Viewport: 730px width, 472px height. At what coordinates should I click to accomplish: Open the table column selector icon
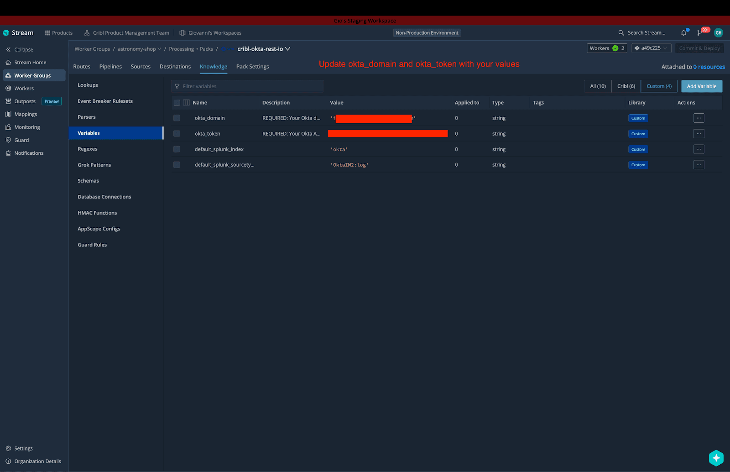pos(186,103)
